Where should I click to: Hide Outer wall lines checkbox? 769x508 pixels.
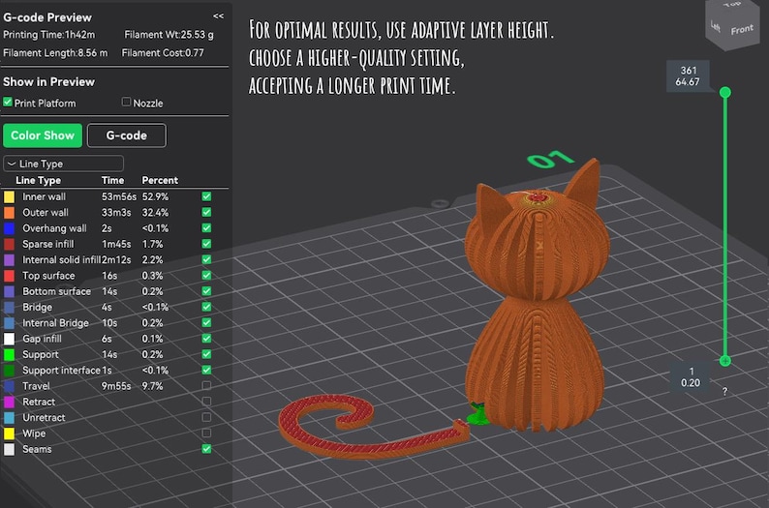(x=206, y=212)
